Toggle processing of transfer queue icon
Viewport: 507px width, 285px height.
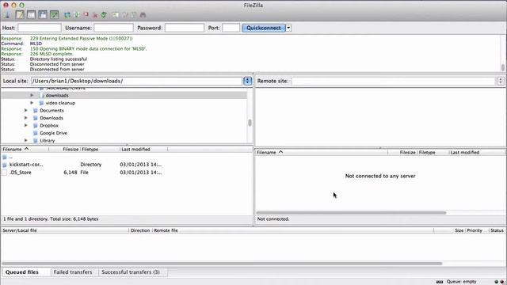coord(77,15)
